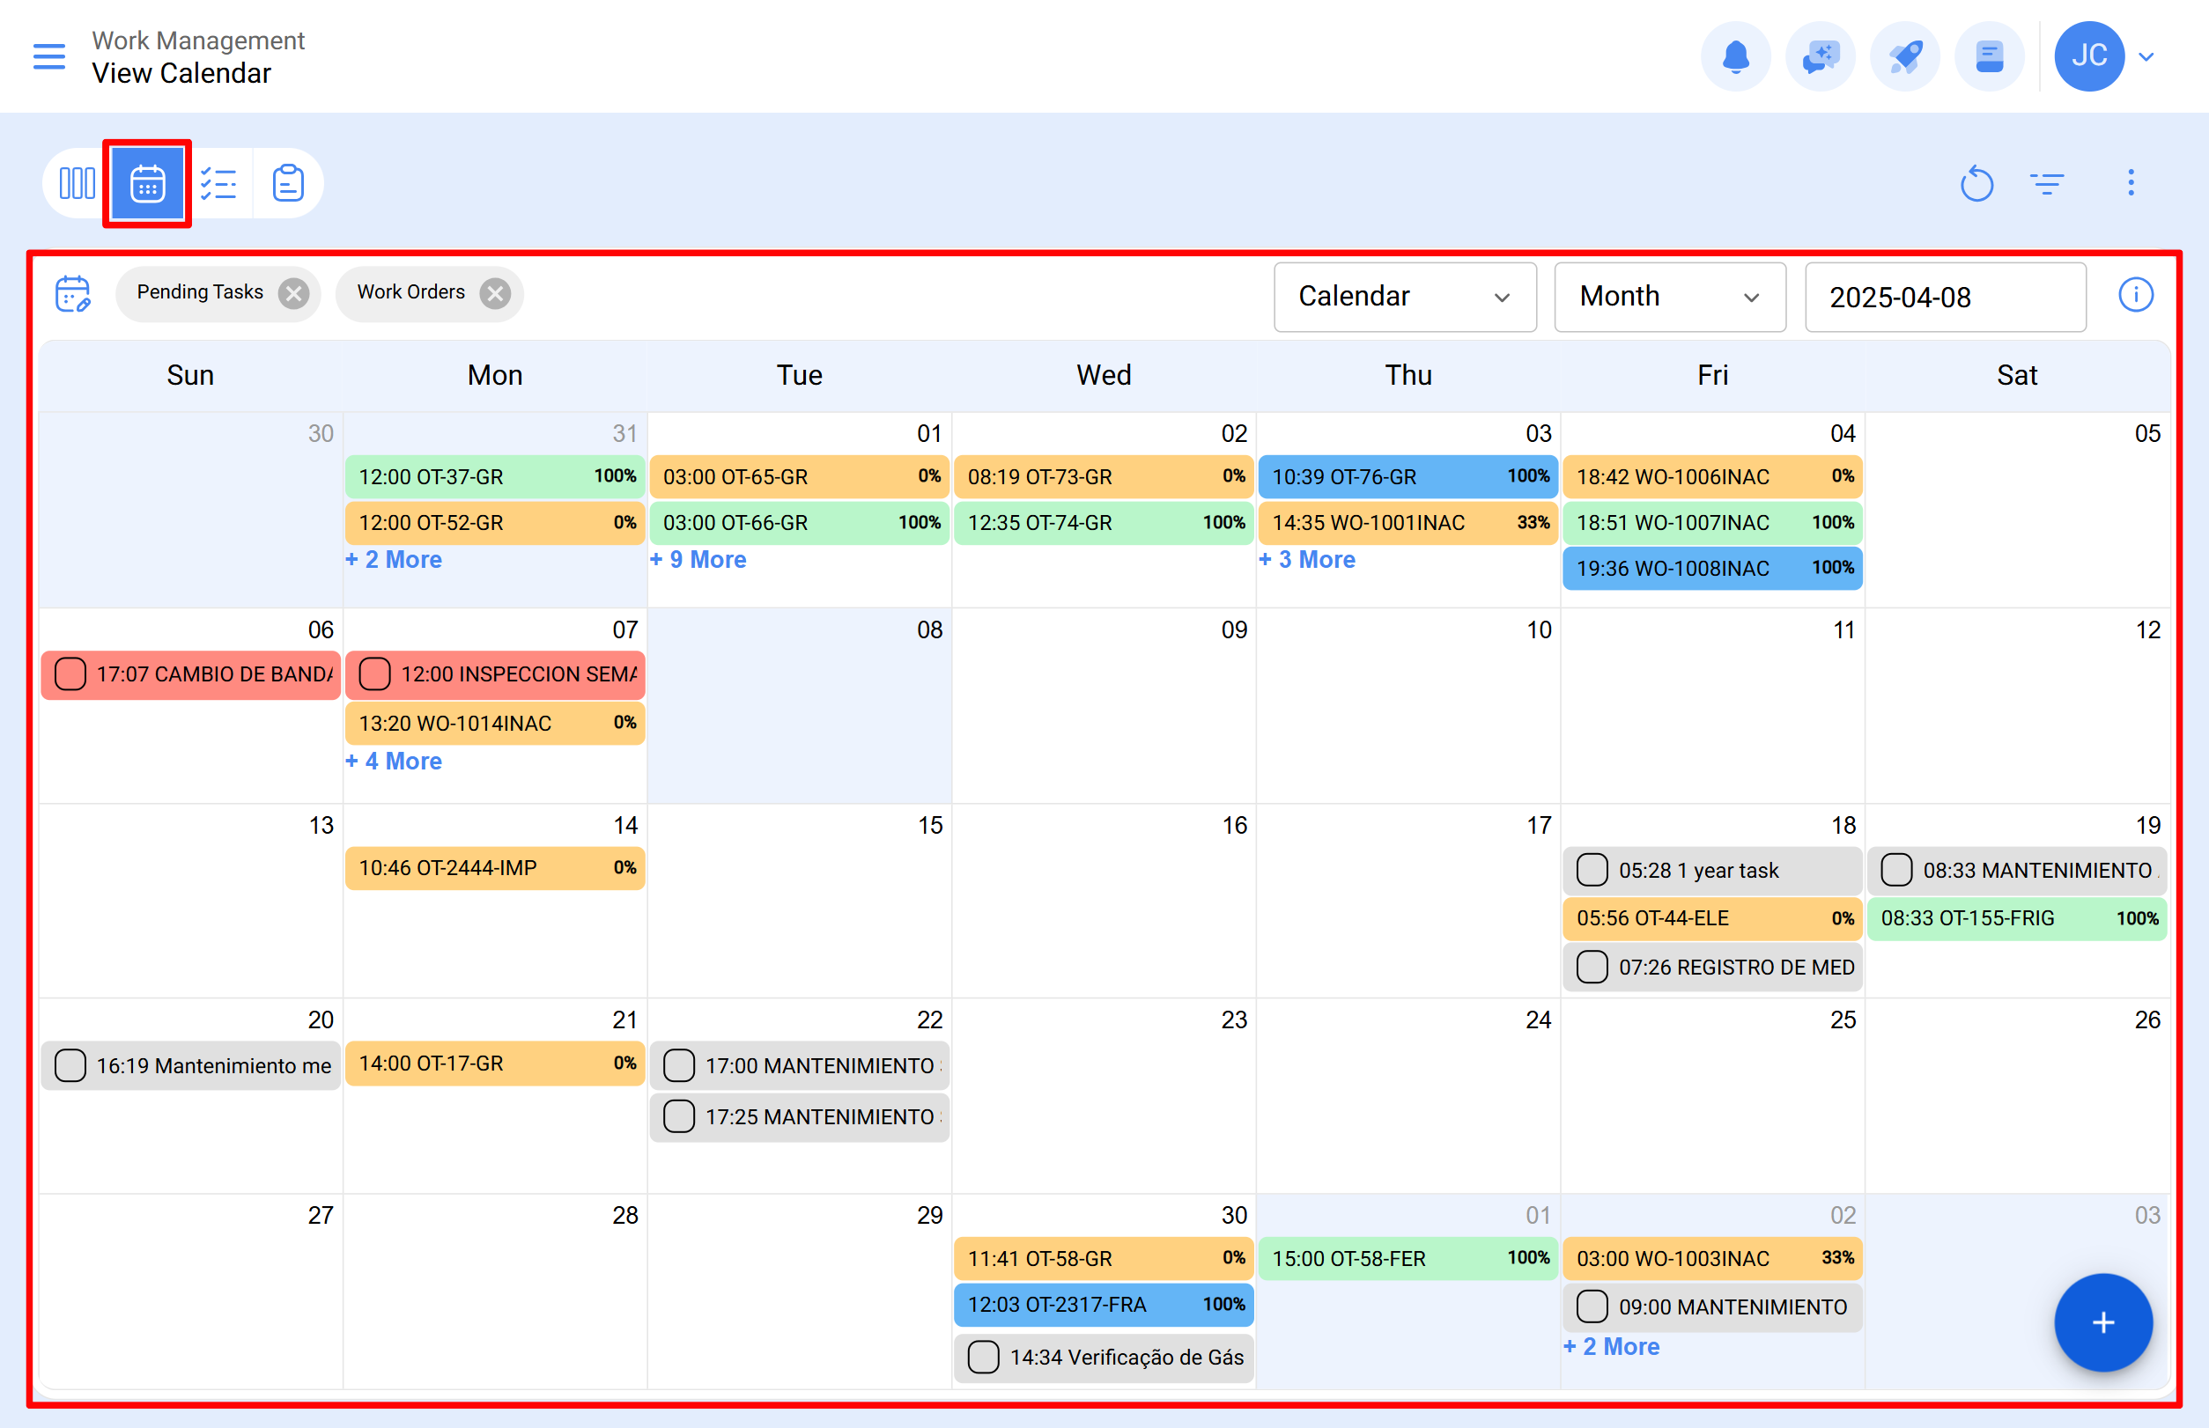Open the filter options icon
This screenshot has width=2209, height=1428.
coord(2047,182)
